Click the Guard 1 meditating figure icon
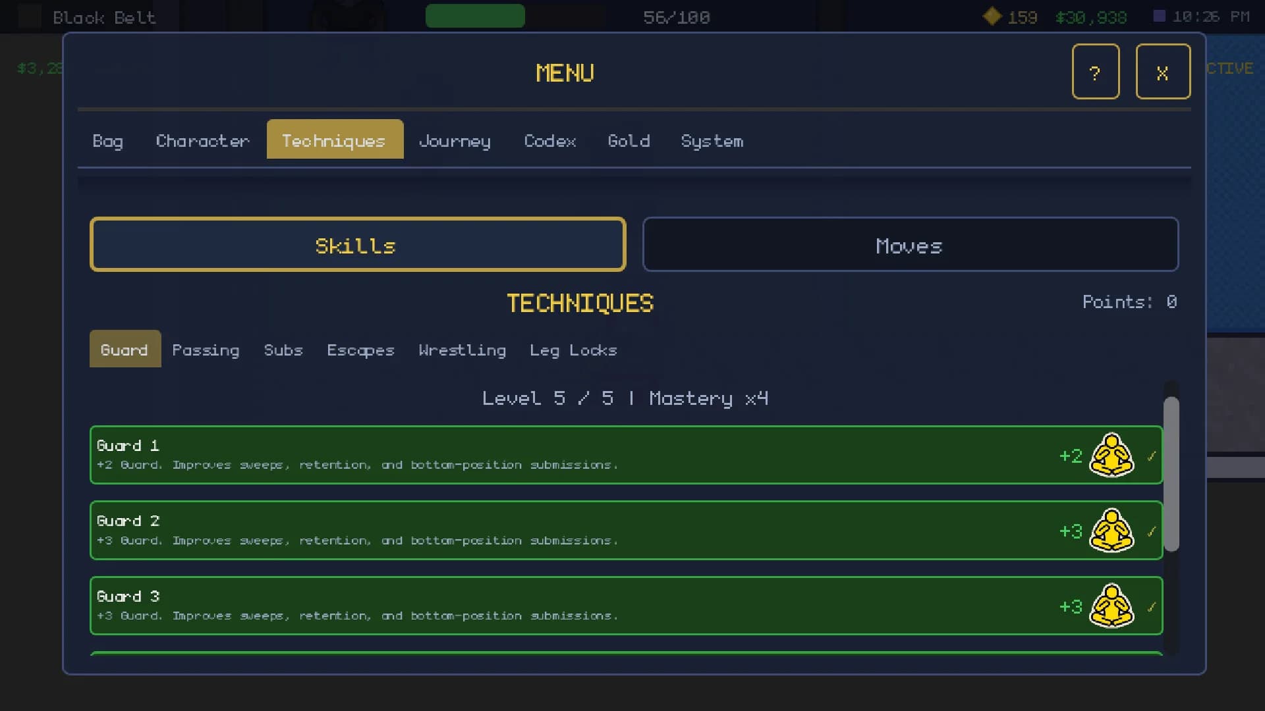Image resolution: width=1265 pixels, height=711 pixels. coord(1111,455)
